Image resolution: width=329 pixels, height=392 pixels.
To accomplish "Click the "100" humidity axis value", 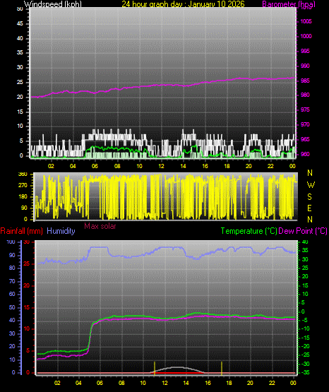I will click(x=11, y=242).
